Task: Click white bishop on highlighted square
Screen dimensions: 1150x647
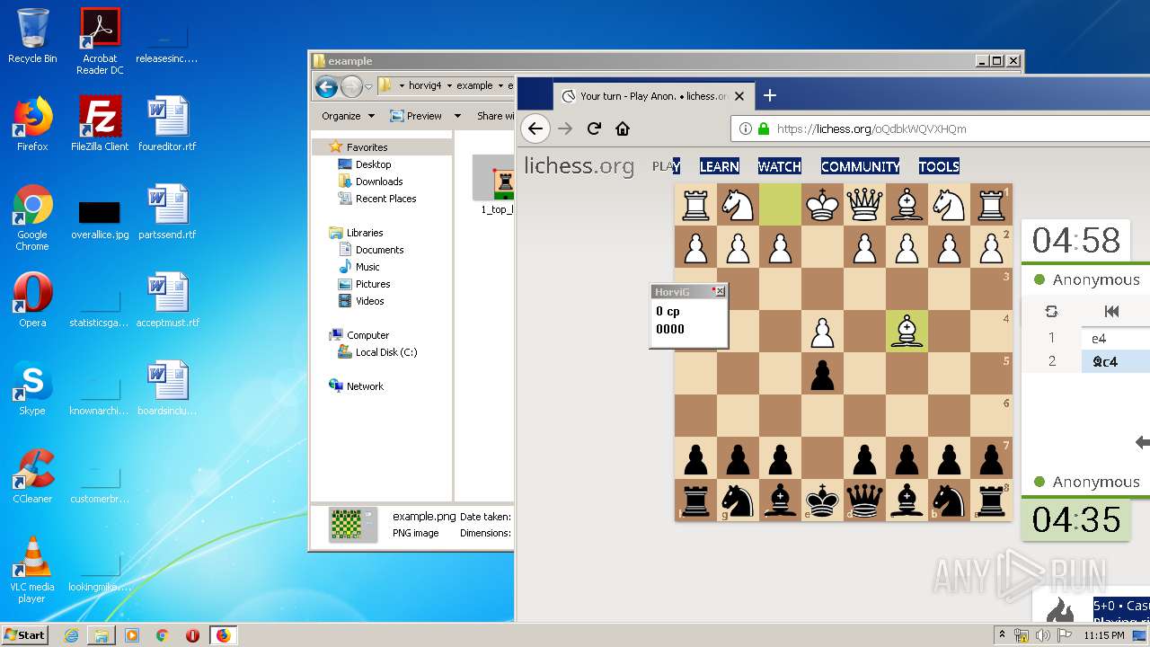Action: pos(907,332)
